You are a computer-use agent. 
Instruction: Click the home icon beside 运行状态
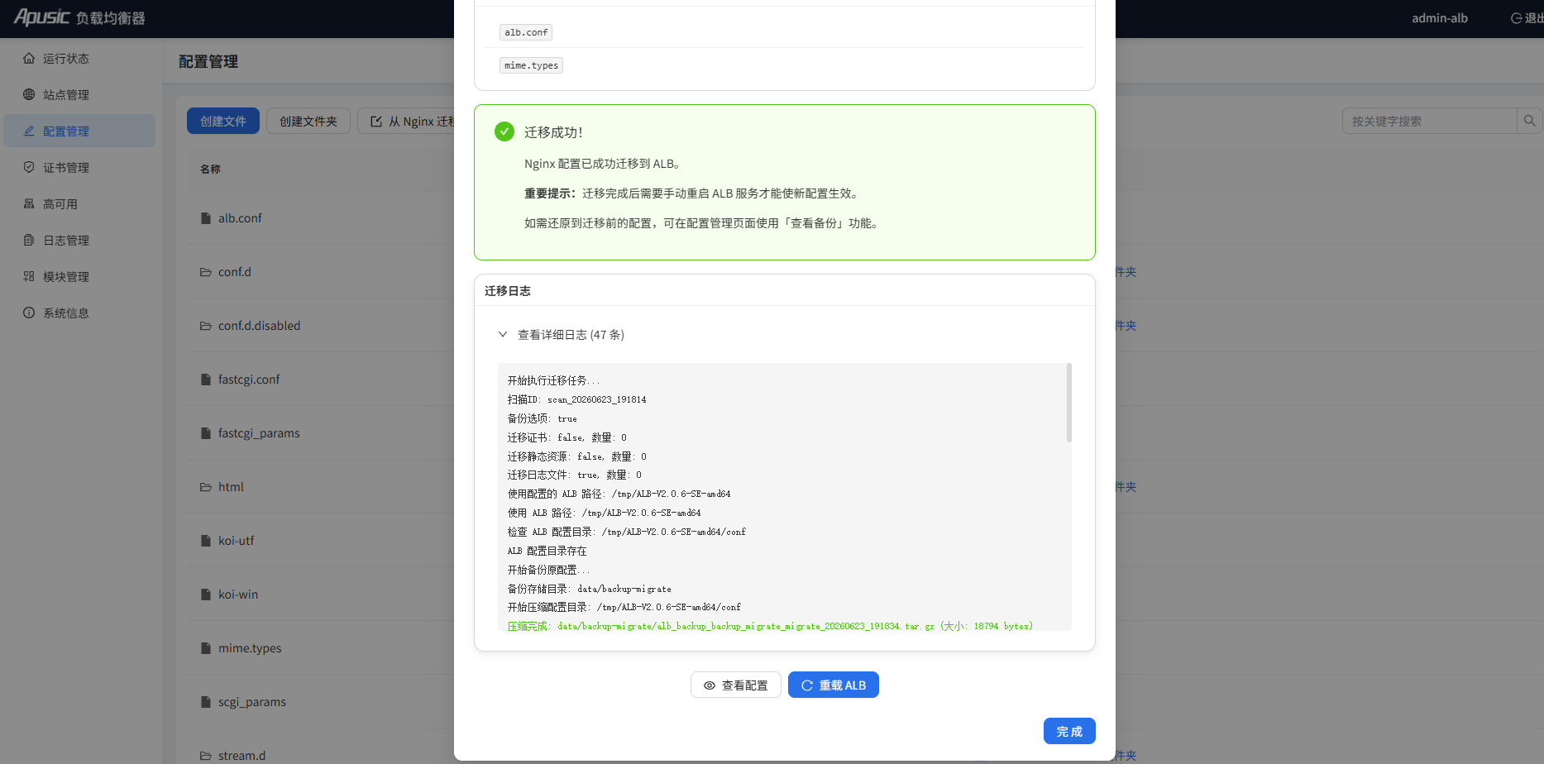pos(29,59)
